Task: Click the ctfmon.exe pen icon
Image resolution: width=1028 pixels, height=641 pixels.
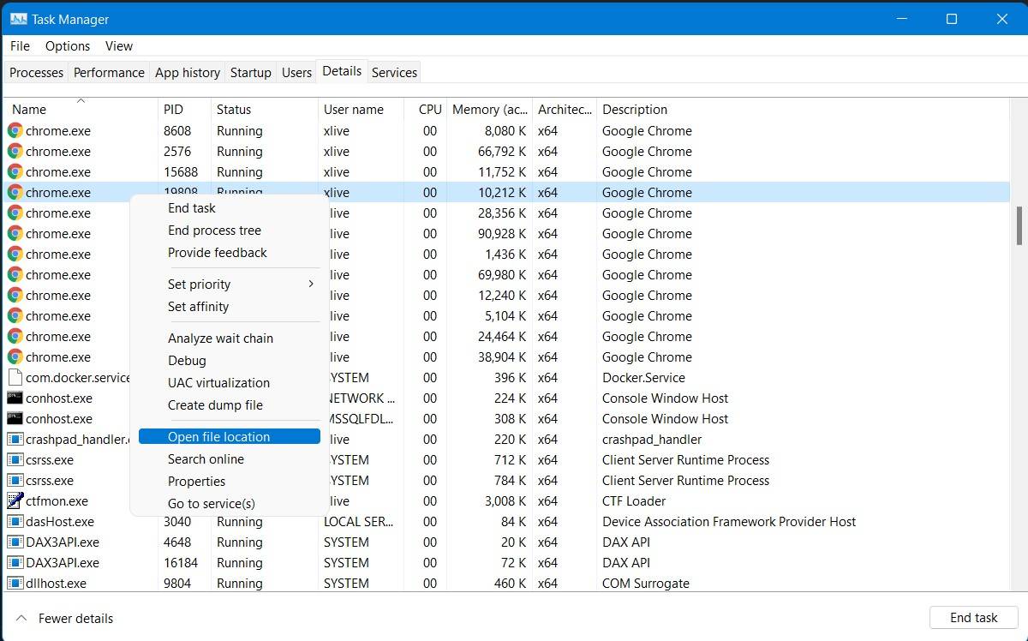Action: pos(15,501)
